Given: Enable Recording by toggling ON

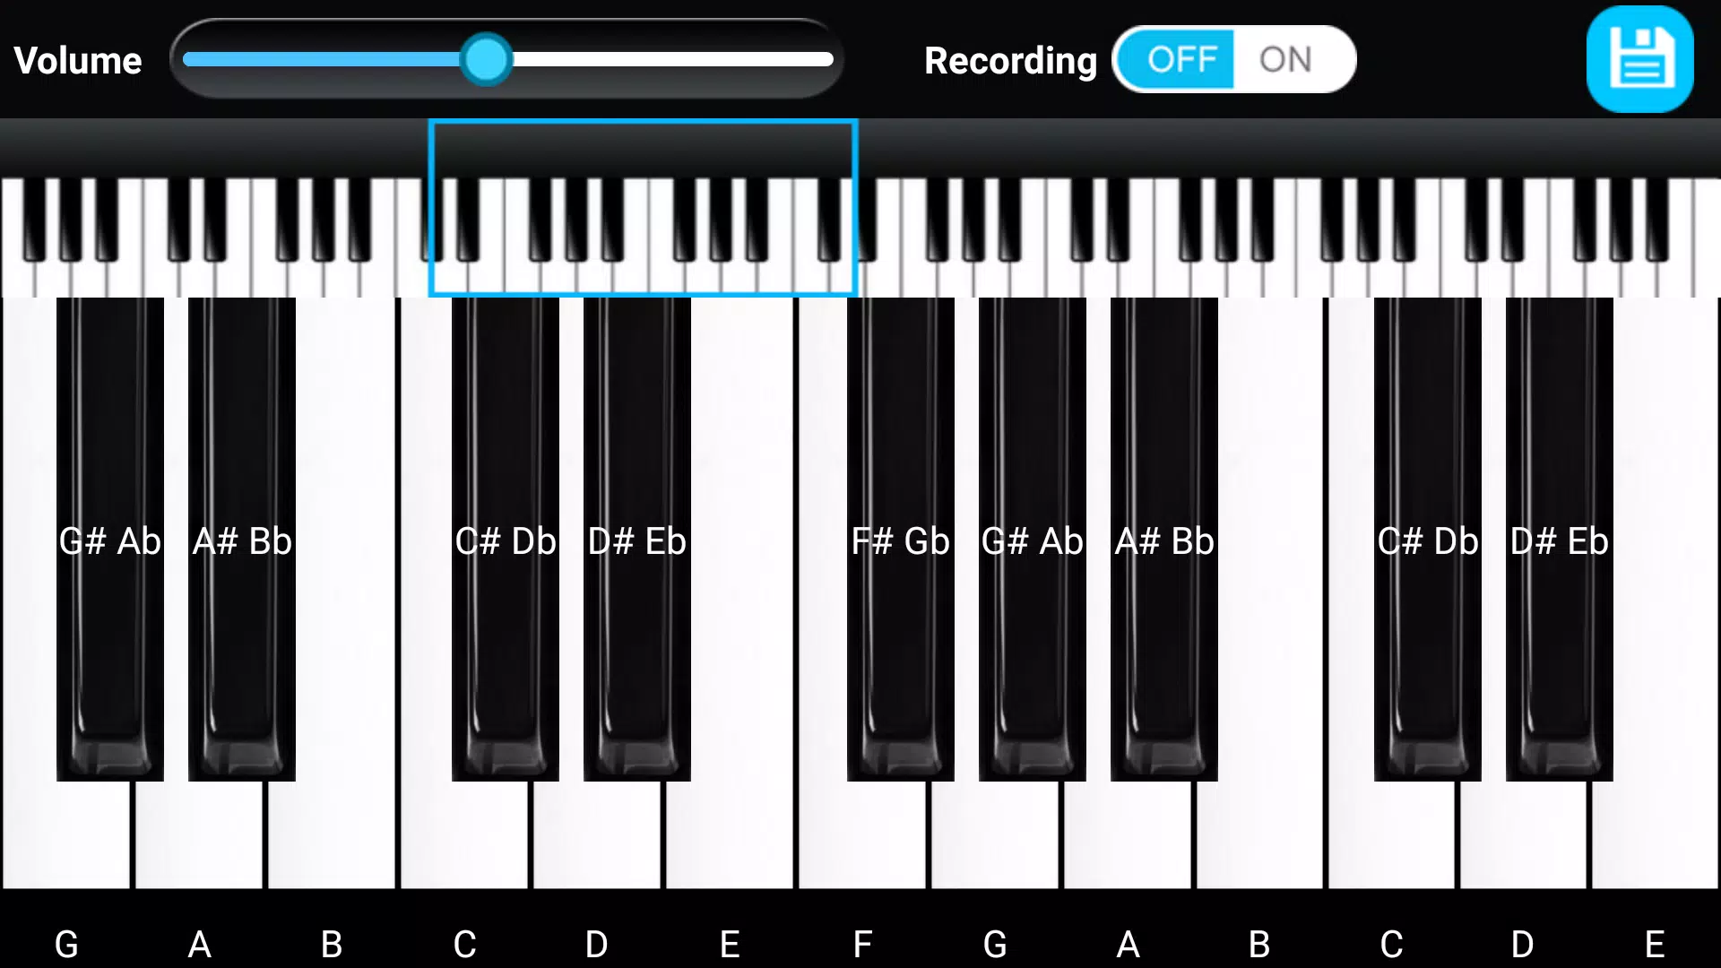Looking at the screenshot, I should 1283,59.
